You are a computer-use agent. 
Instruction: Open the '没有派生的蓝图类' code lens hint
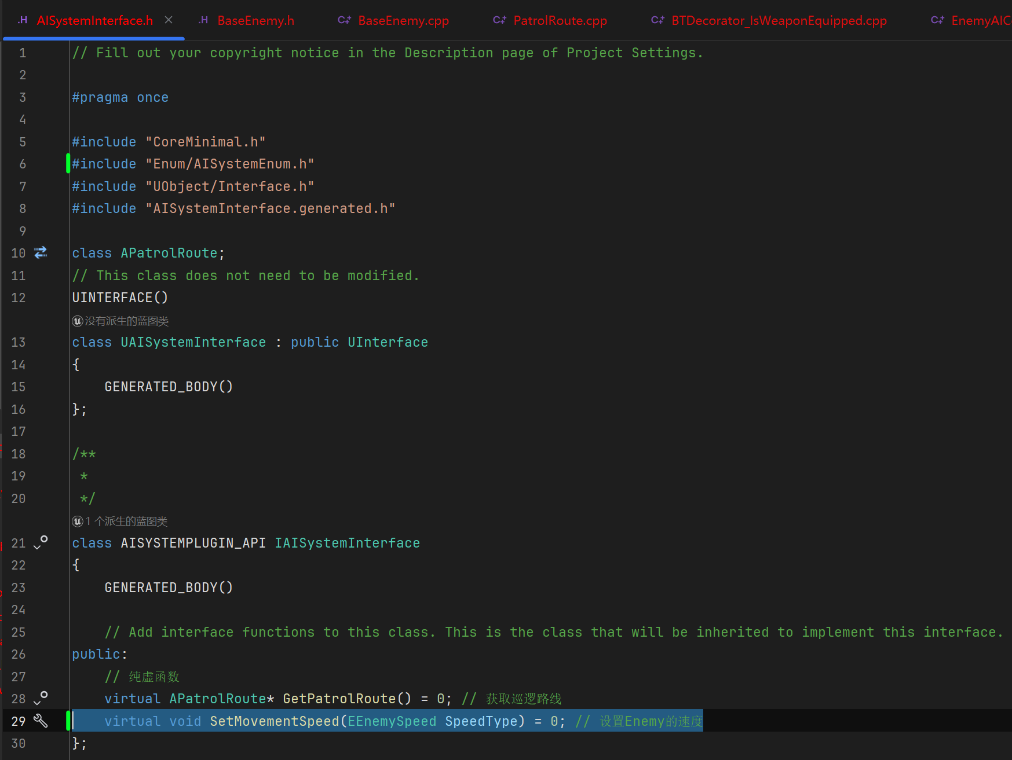(127, 321)
